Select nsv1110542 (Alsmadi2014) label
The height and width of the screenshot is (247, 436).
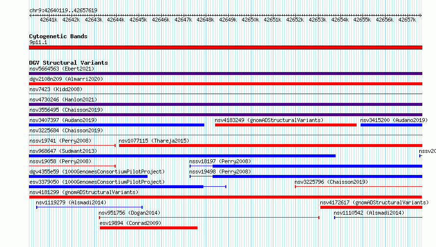pyautogui.click(x=369, y=213)
